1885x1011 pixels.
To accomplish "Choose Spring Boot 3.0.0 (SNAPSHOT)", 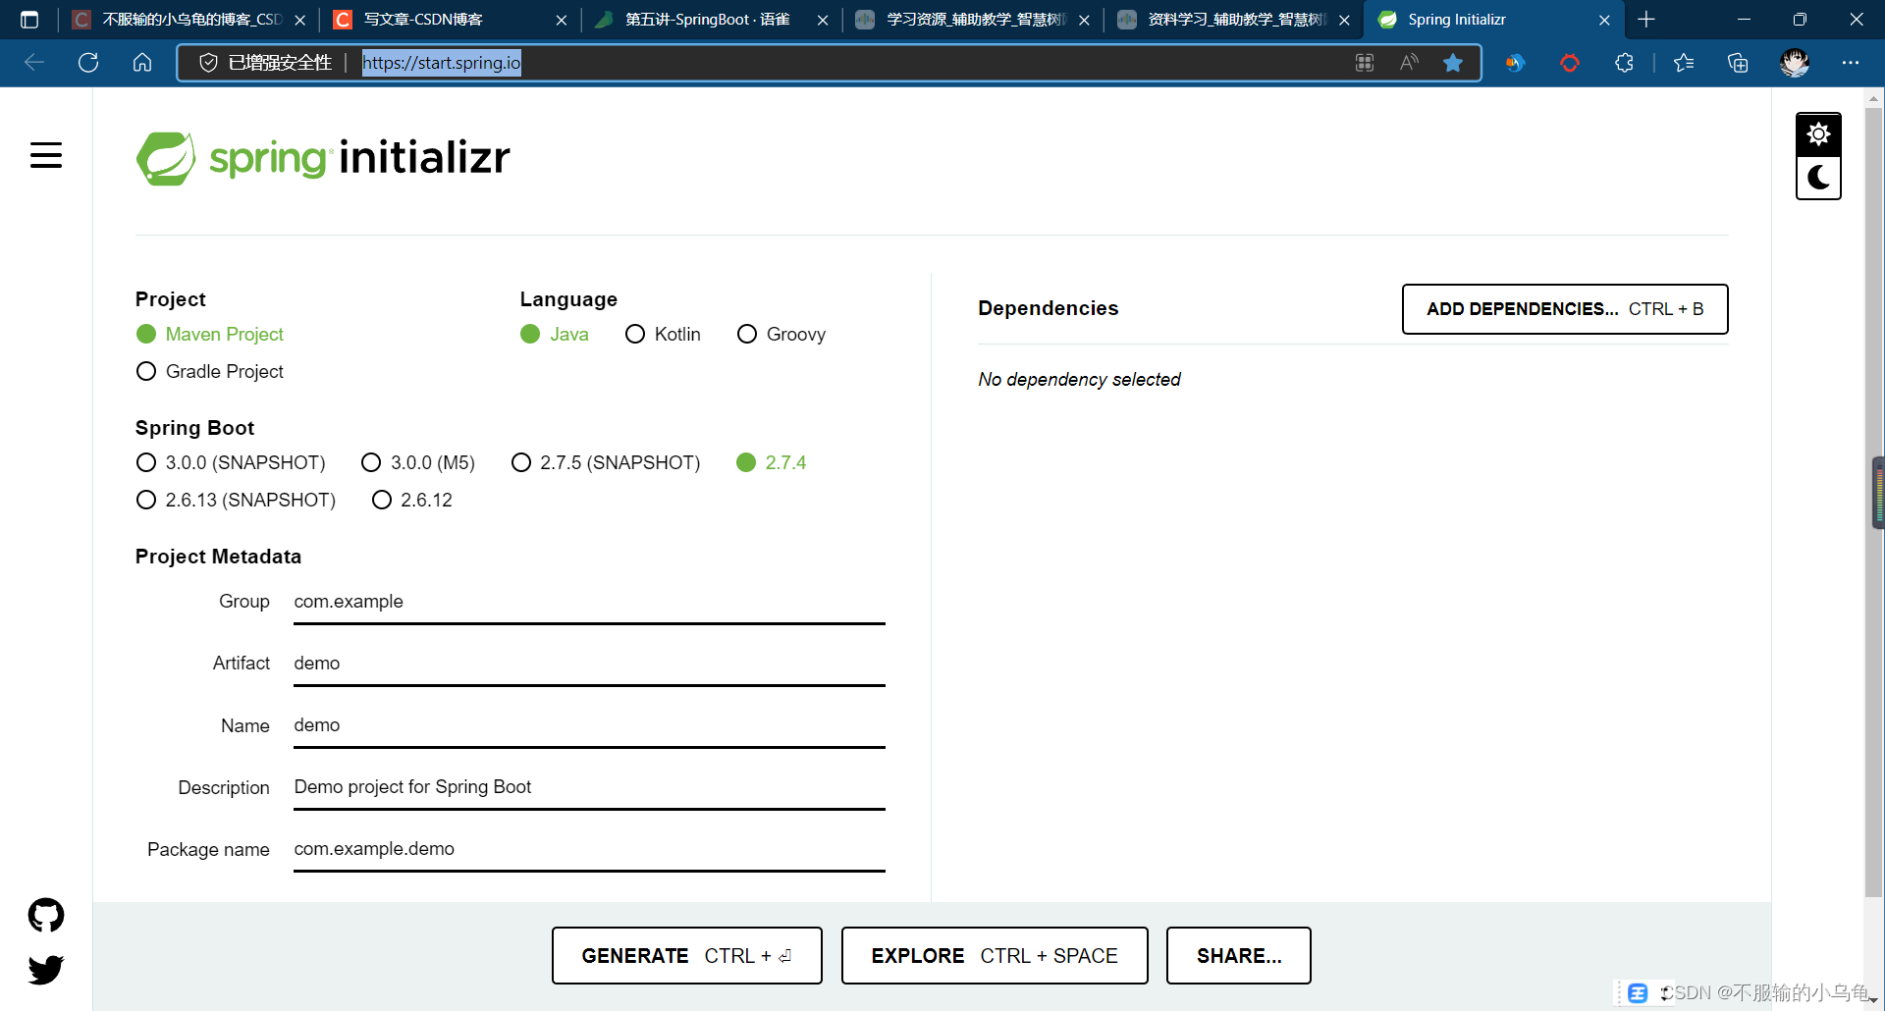I will click(x=231, y=462).
